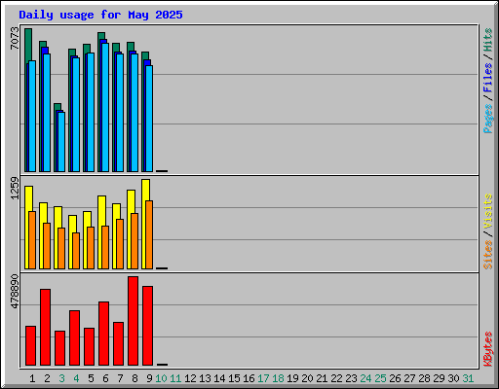The image size is (499, 389).
Task: Select the day 5 red KBytes bar
Action: point(89,346)
